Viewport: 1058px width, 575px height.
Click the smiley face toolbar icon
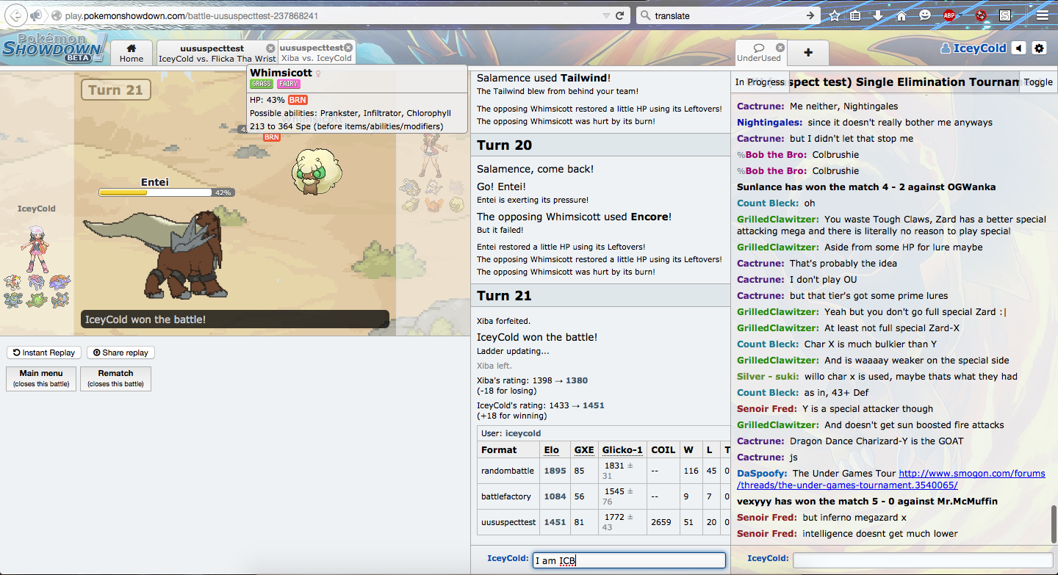pos(925,15)
